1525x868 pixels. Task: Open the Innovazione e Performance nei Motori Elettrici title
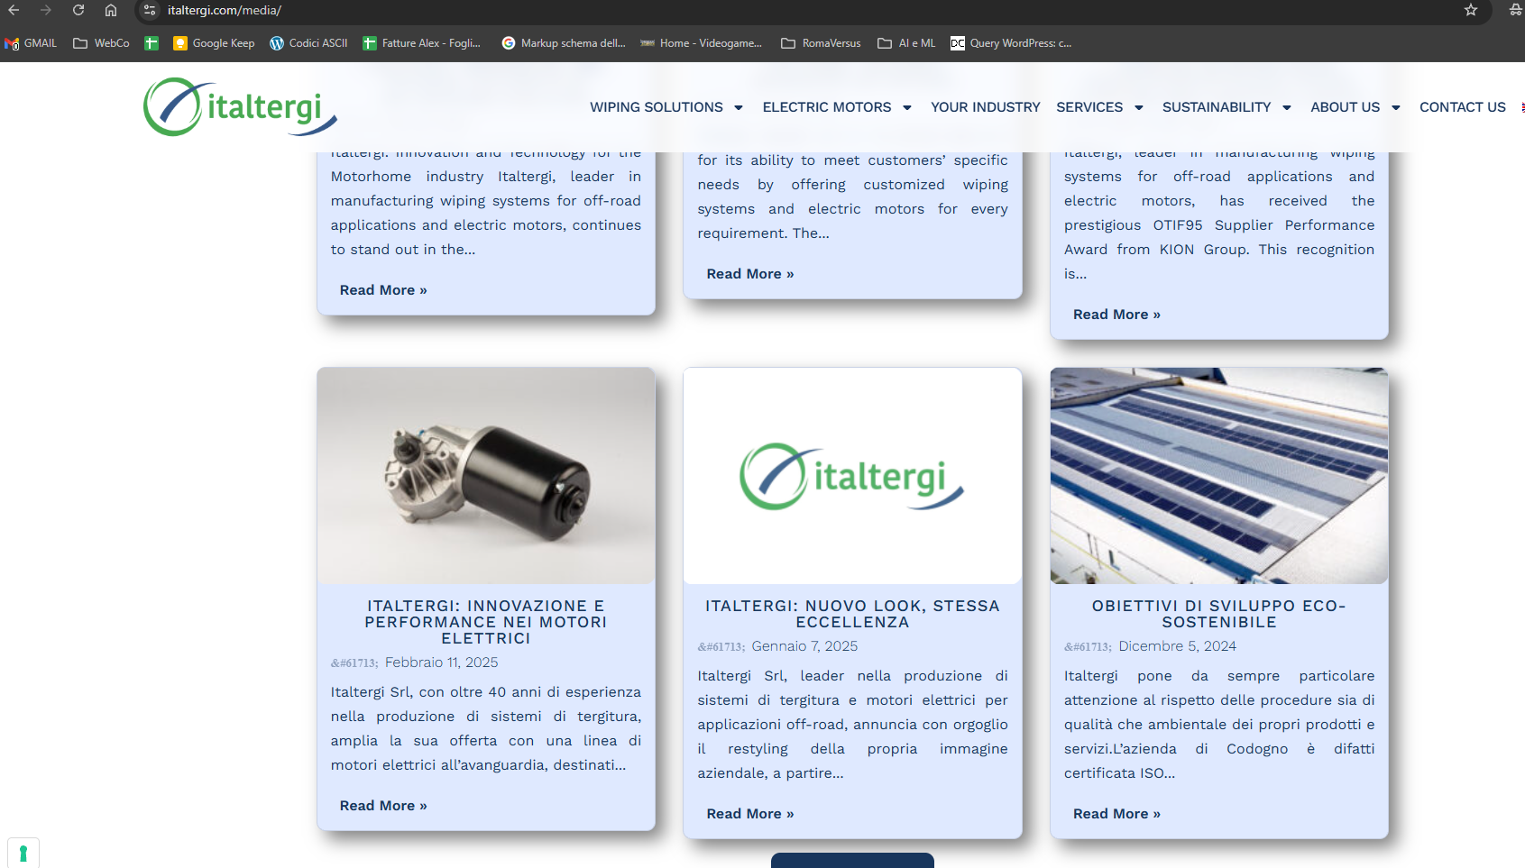point(486,622)
